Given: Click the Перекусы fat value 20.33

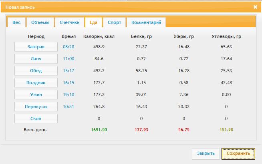Looking at the screenshot, I should click(184, 107).
